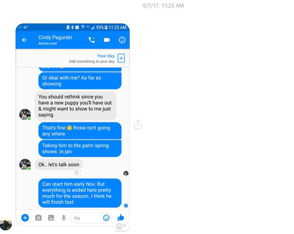Open the conversation info icon

pyautogui.click(x=122, y=40)
